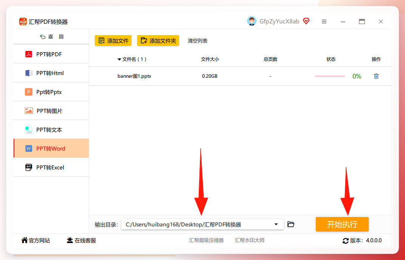
Task: Click the username GfpZyYucX8ab
Action: click(x=279, y=22)
